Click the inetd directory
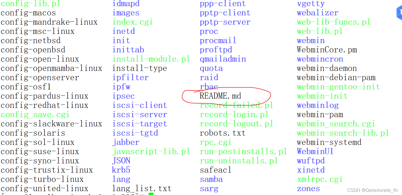Image resolution: width=402 pixels, height=195 pixels. (x=123, y=31)
